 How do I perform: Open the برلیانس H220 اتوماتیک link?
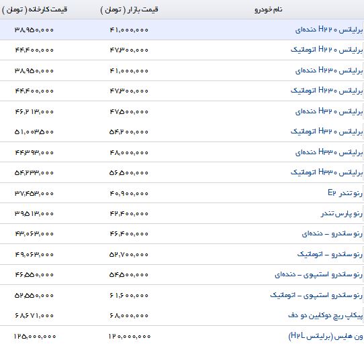click(326, 50)
